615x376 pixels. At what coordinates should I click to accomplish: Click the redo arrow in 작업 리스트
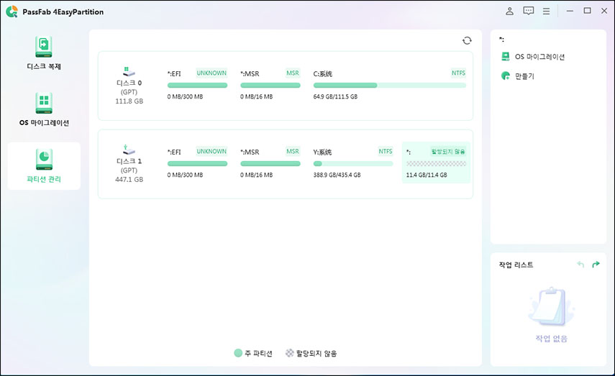tap(596, 265)
